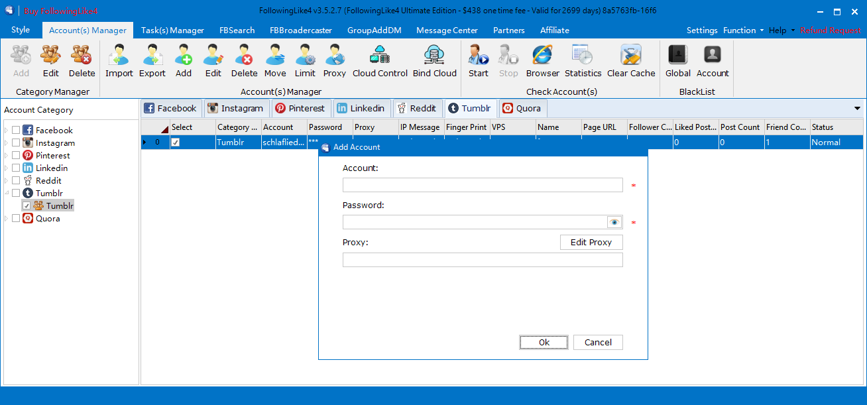Image resolution: width=867 pixels, height=405 pixels.
Task: Start checking accounts
Action: pyautogui.click(x=478, y=61)
